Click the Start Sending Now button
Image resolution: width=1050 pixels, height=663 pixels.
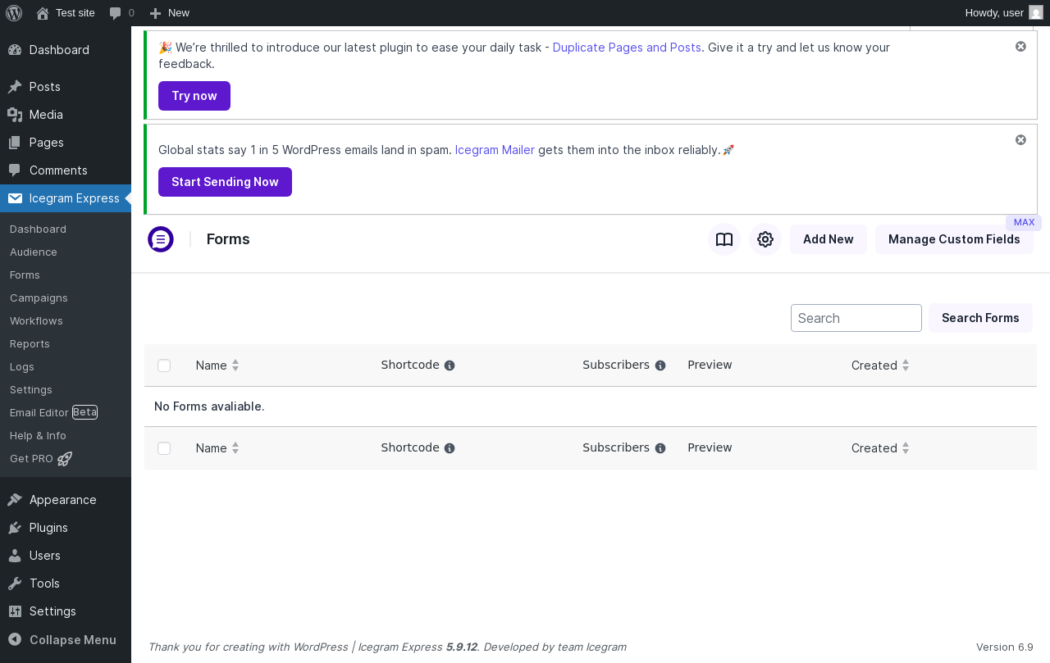point(225,182)
